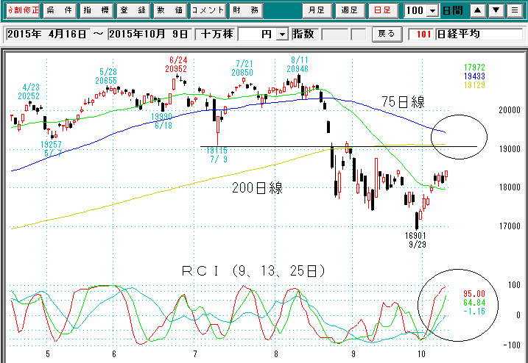The height and width of the screenshot is (363, 528).
Task: Open the 数値 values panel
Action: (x=170, y=11)
